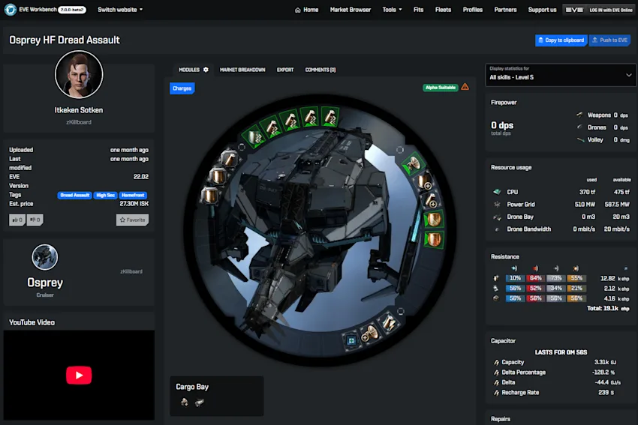Open zKillboard link under Itkeken Sotken
The image size is (638, 425).
tap(79, 122)
